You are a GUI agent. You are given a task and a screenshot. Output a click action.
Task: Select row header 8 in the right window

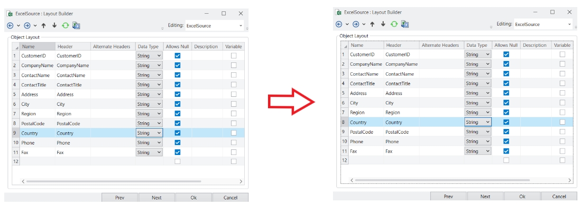(x=344, y=122)
